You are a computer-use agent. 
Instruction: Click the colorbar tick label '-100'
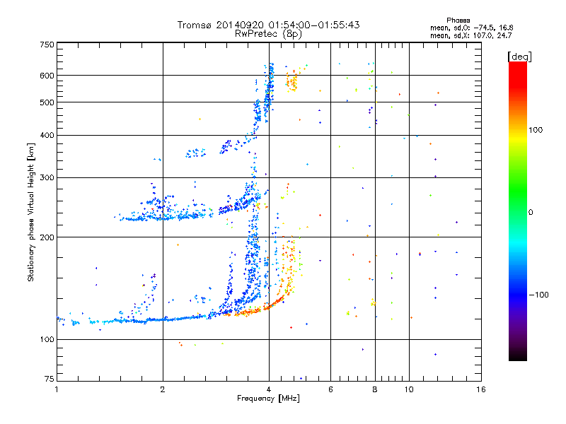(x=538, y=295)
